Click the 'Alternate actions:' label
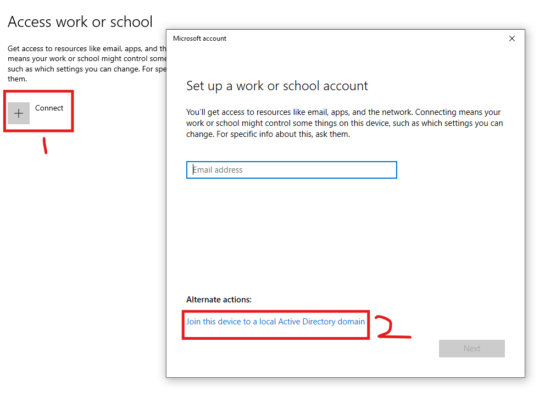This screenshot has height=397, width=556. click(x=219, y=300)
